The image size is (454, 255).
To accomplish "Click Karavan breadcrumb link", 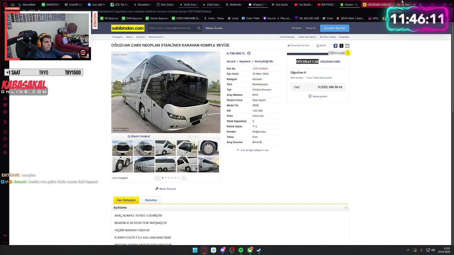I will pos(140,37).
